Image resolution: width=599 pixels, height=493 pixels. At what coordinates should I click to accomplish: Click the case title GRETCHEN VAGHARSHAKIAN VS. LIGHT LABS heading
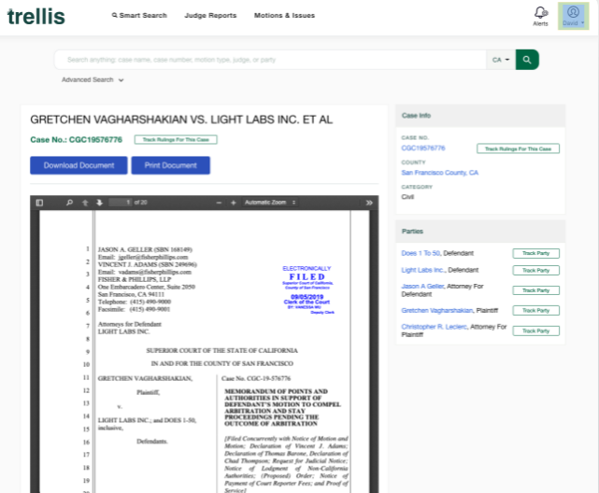click(181, 120)
